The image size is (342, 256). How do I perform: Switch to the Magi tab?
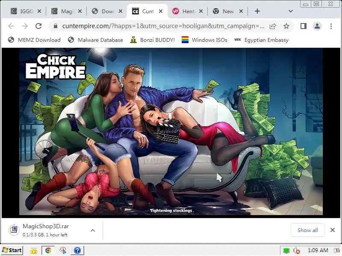63,11
